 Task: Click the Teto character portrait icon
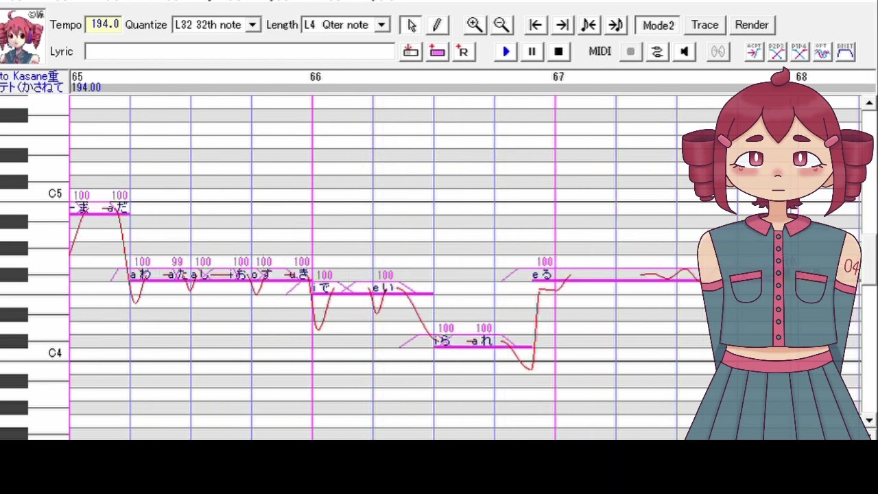pyautogui.click(x=23, y=36)
